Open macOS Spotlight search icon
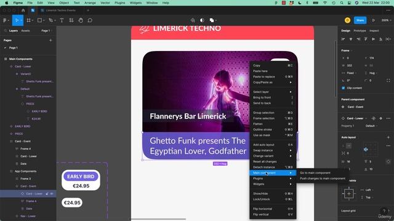This screenshot has width=394, height=221. 342,2
